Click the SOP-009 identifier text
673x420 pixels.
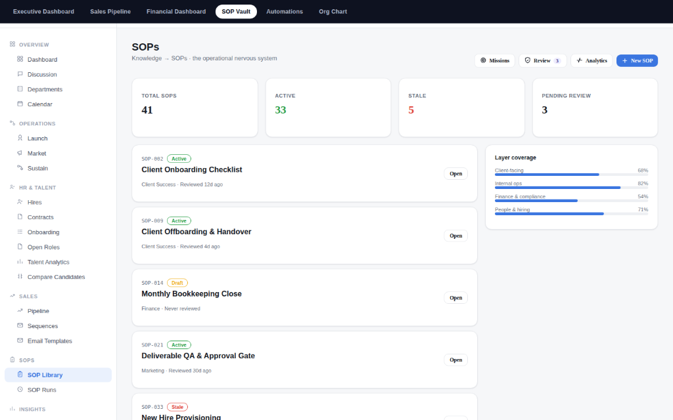[x=152, y=220]
